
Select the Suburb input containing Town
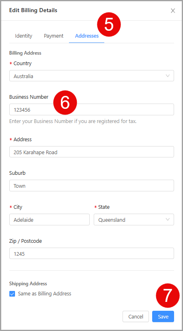(92, 186)
